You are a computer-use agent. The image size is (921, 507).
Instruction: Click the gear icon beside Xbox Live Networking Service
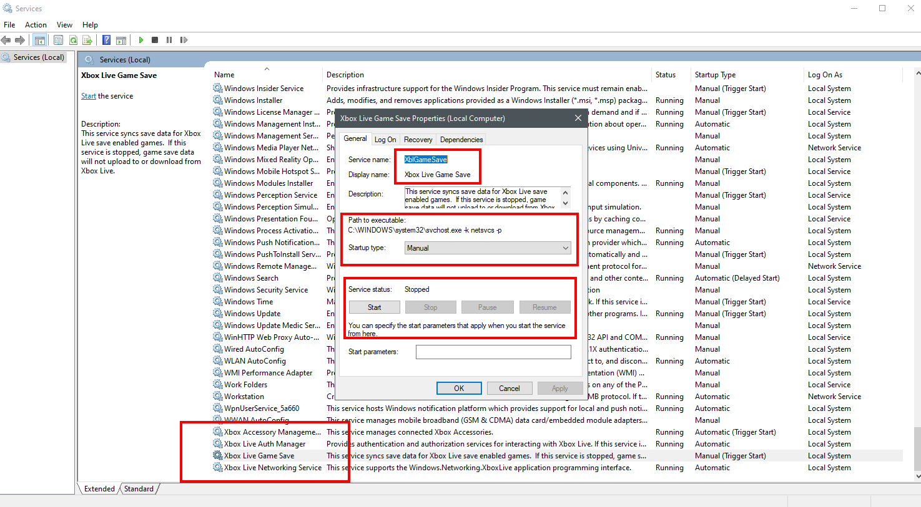coord(218,468)
